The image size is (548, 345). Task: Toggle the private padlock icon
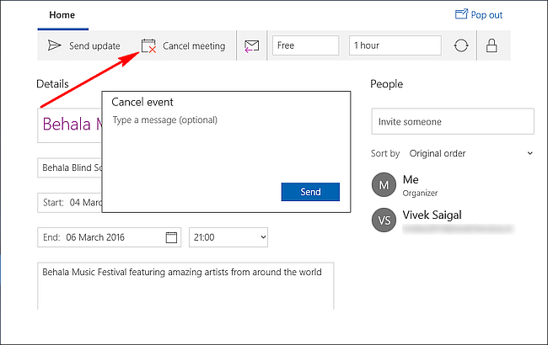pos(492,45)
